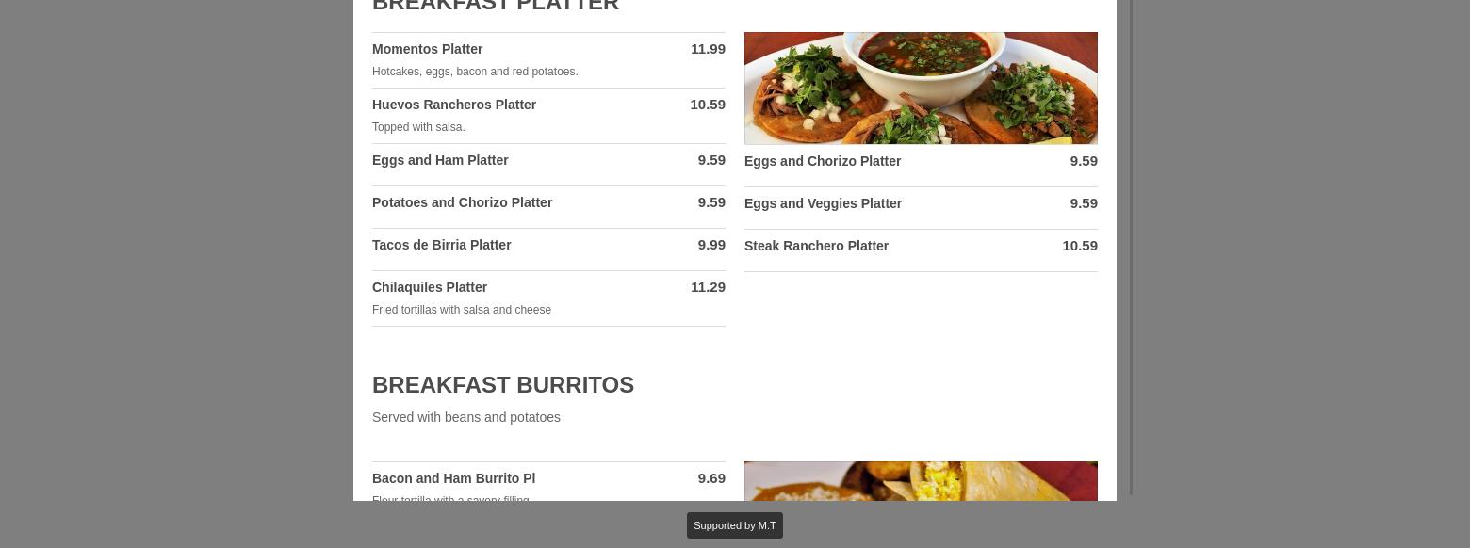
Task: Click the Eggs and Chorizo Platter
Action: (921, 166)
